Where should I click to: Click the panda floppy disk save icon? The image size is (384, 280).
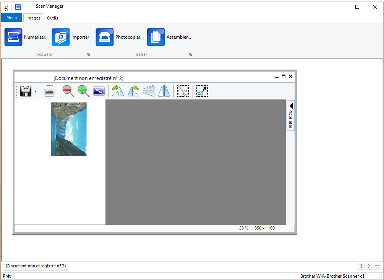click(26, 91)
